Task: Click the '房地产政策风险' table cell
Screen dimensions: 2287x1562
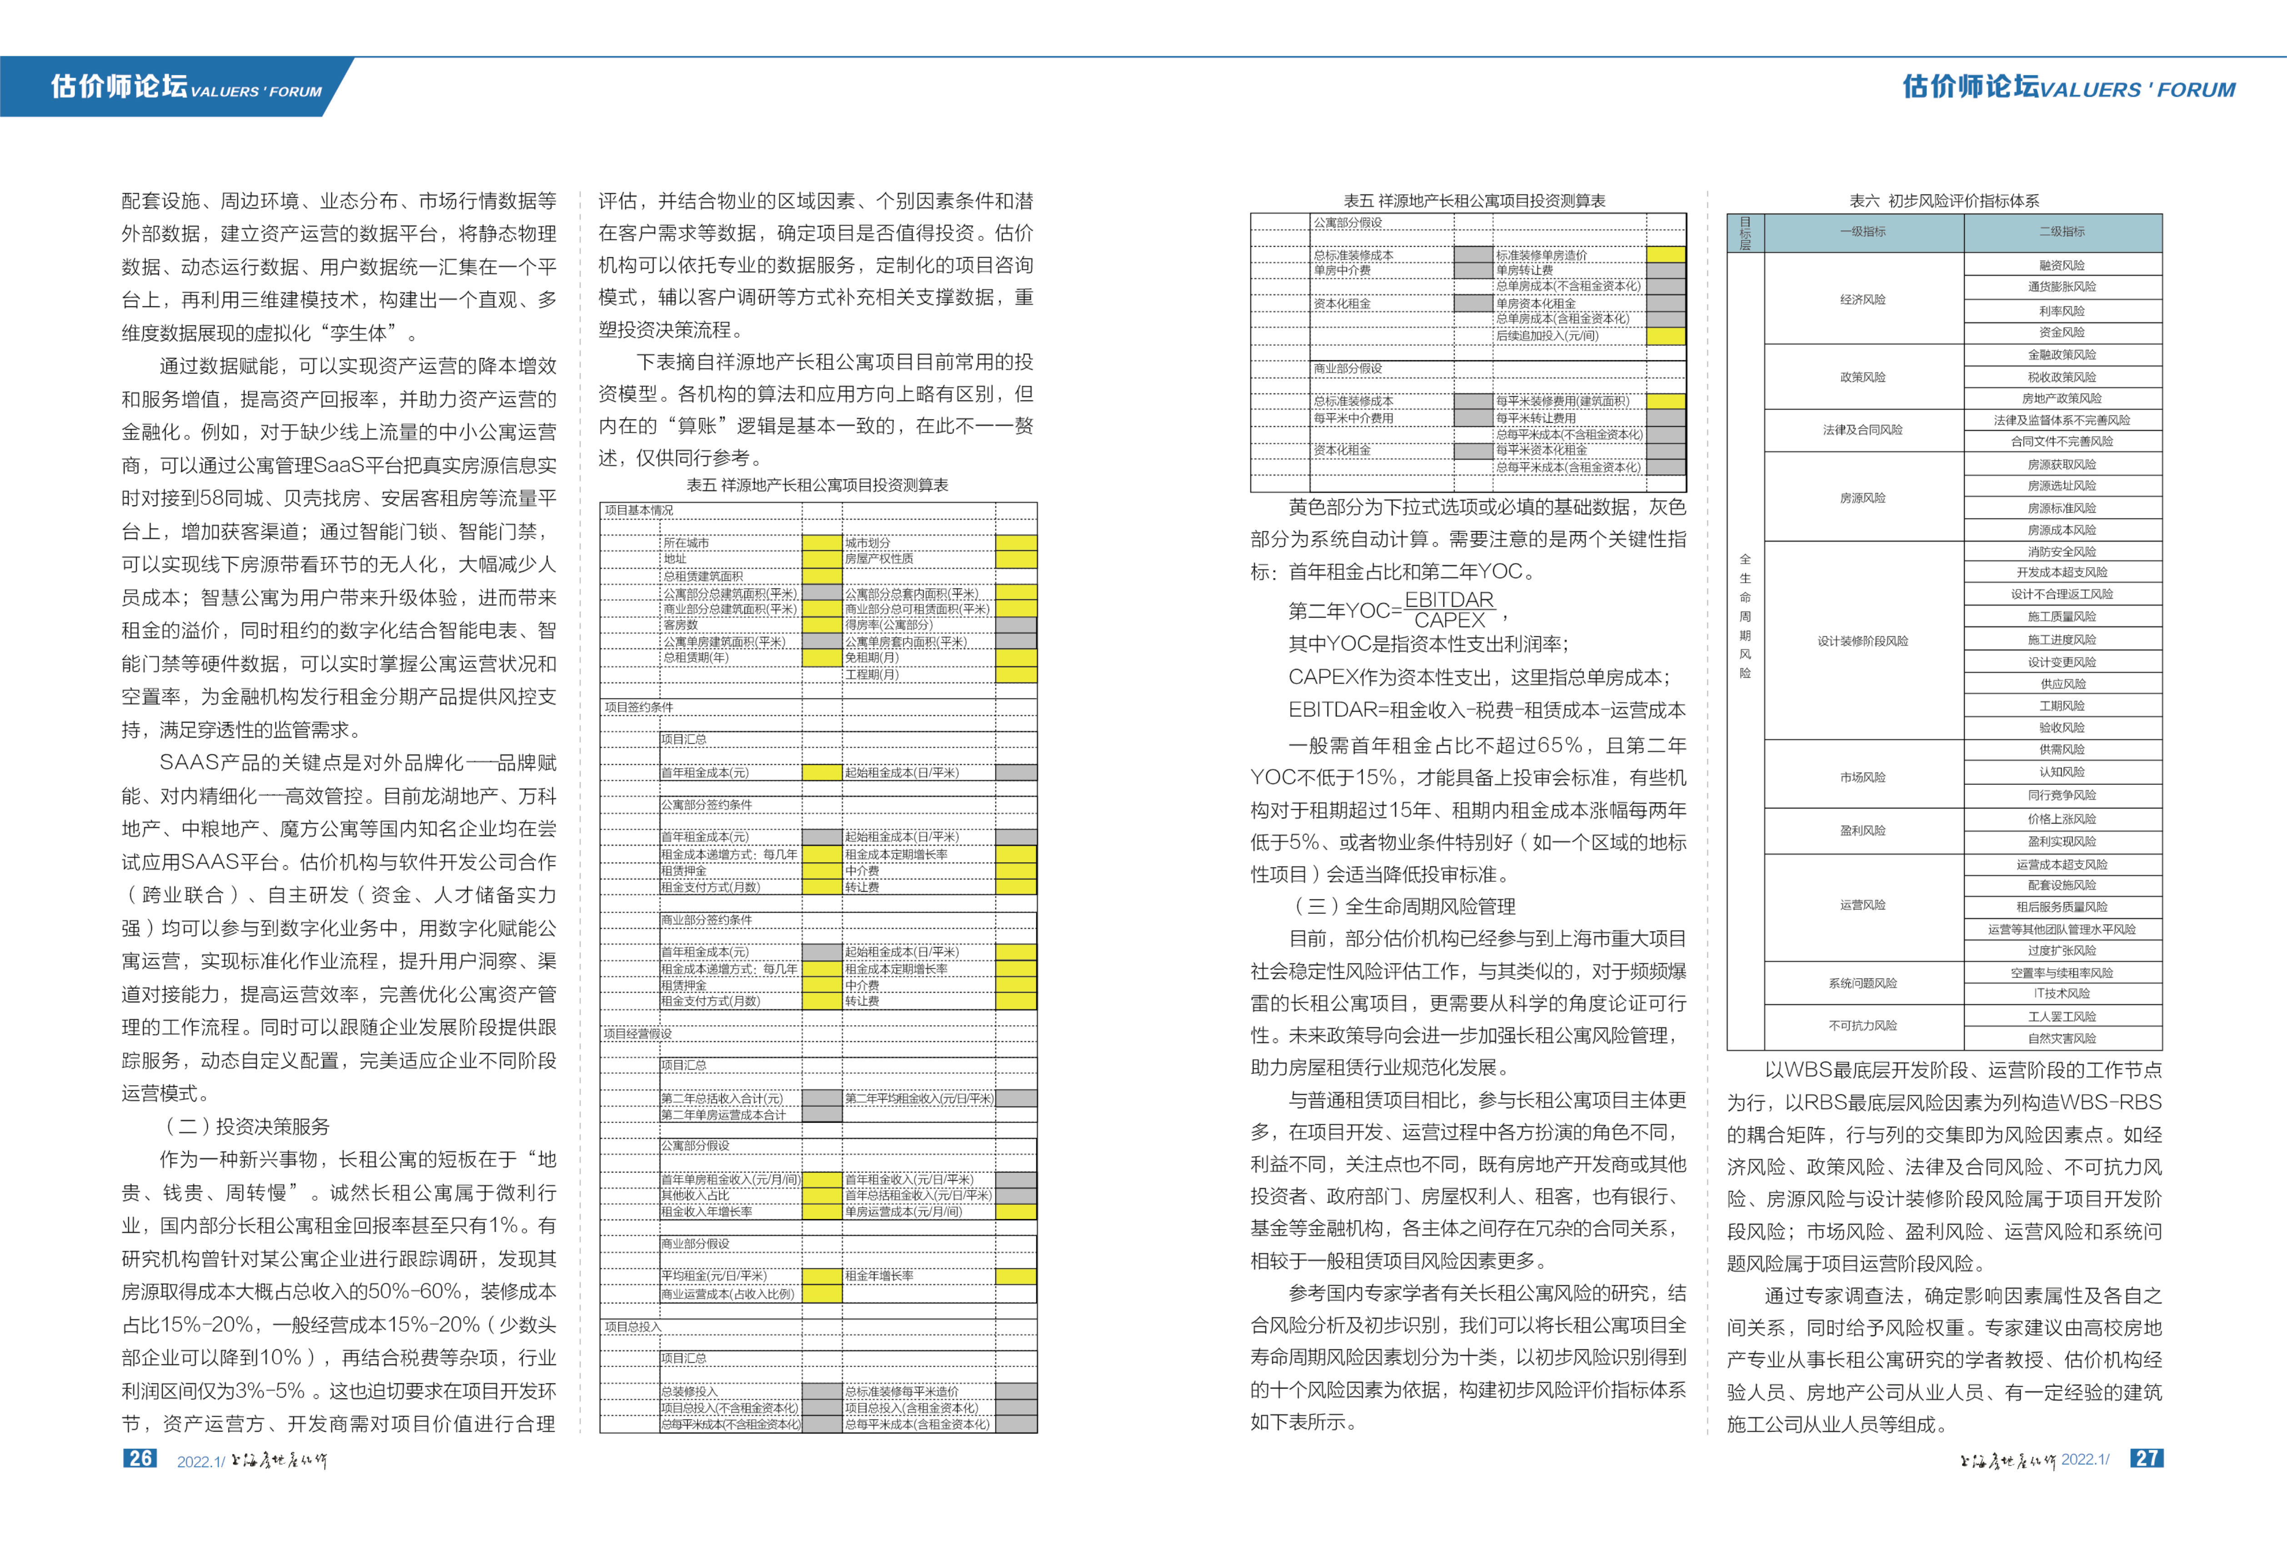Action: tap(2062, 399)
